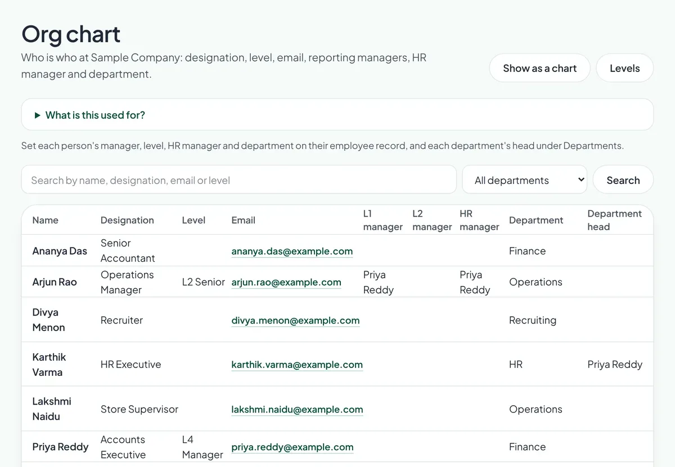This screenshot has height=467, width=675.
Task: Click the Show as a chart button
Action: point(539,68)
